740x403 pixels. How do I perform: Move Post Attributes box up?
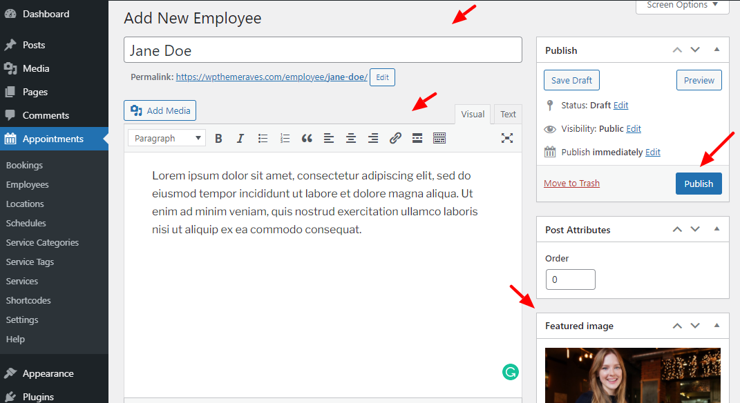(677, 230)
